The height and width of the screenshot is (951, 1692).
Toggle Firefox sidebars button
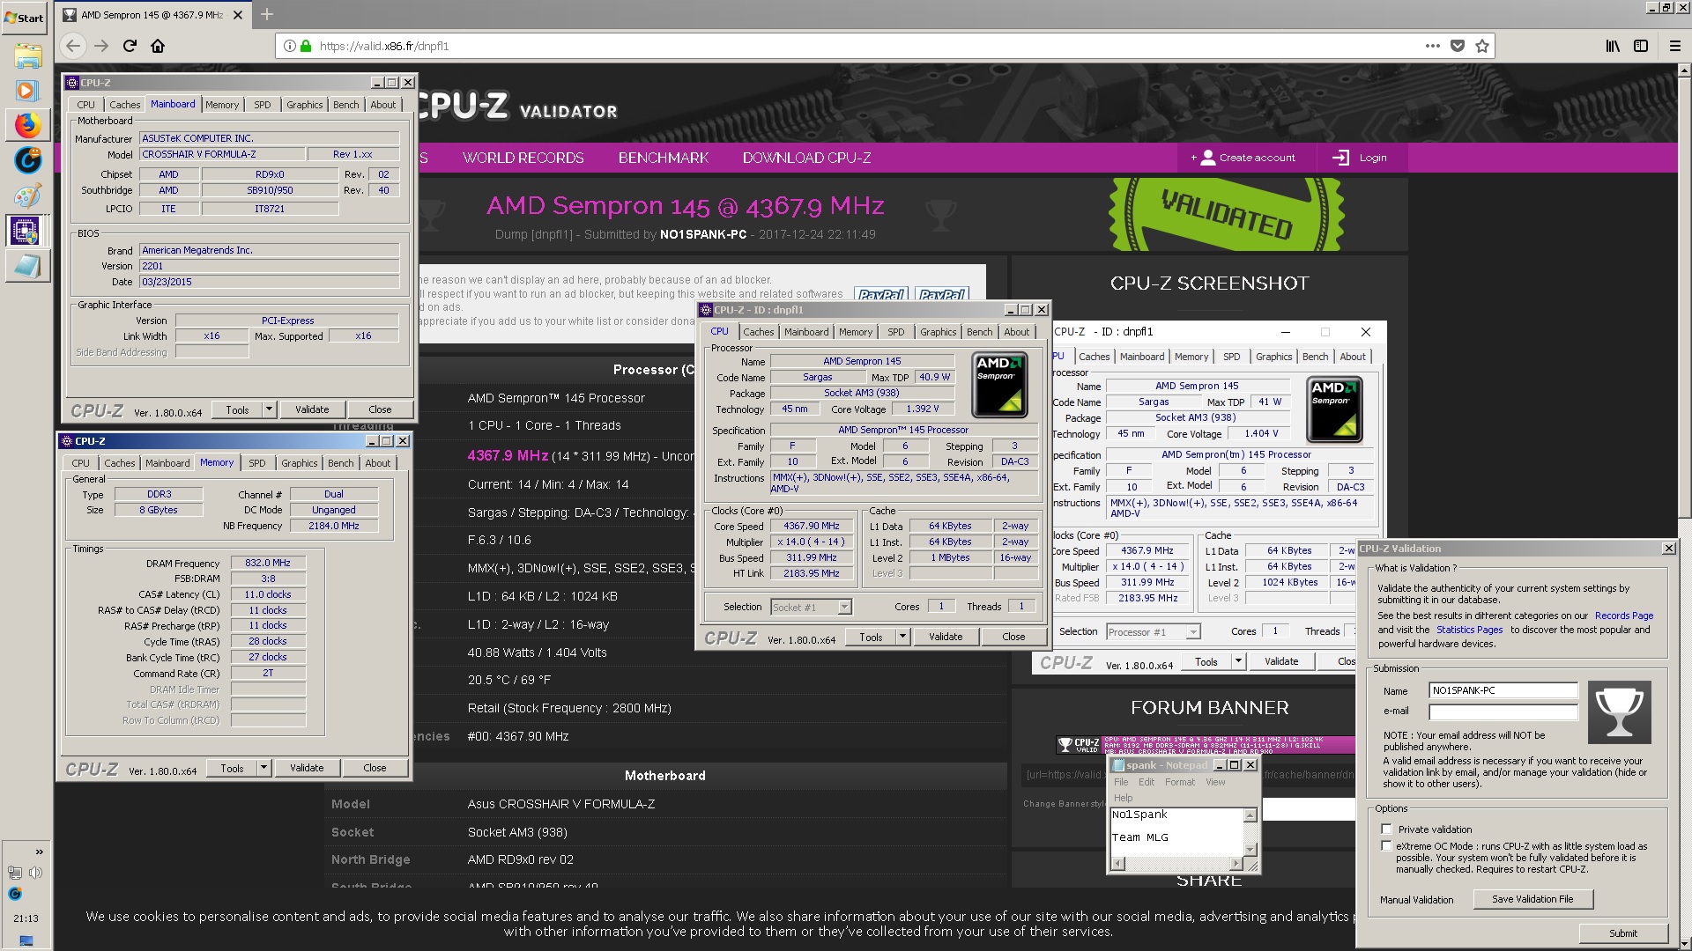click(1641, 46)
